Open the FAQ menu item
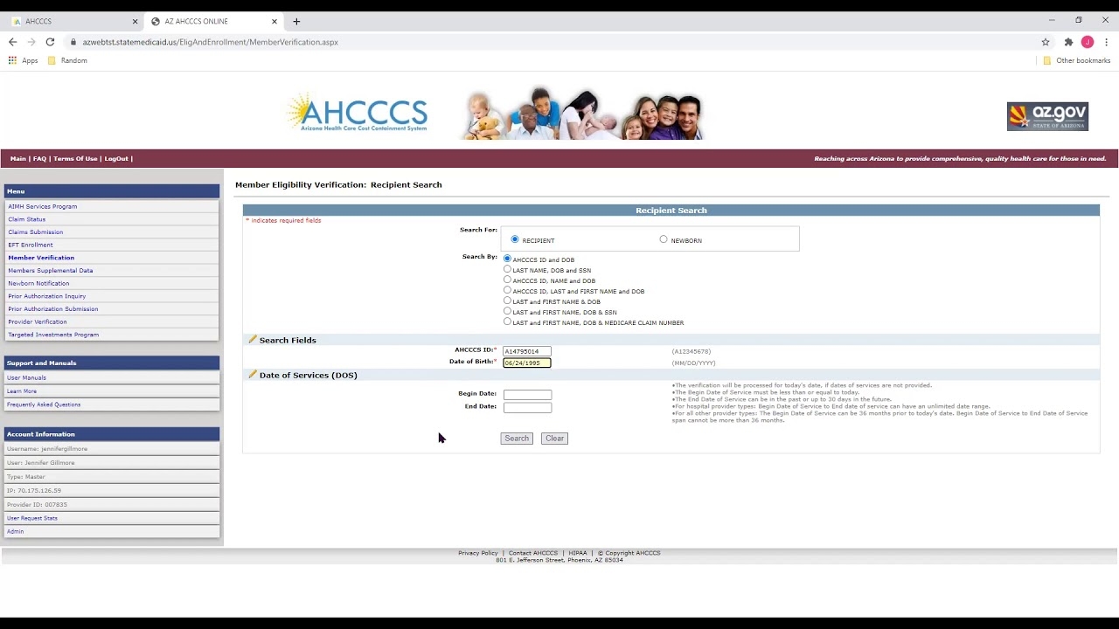This screenshot has height=629, width=1119. pos(39,158)
